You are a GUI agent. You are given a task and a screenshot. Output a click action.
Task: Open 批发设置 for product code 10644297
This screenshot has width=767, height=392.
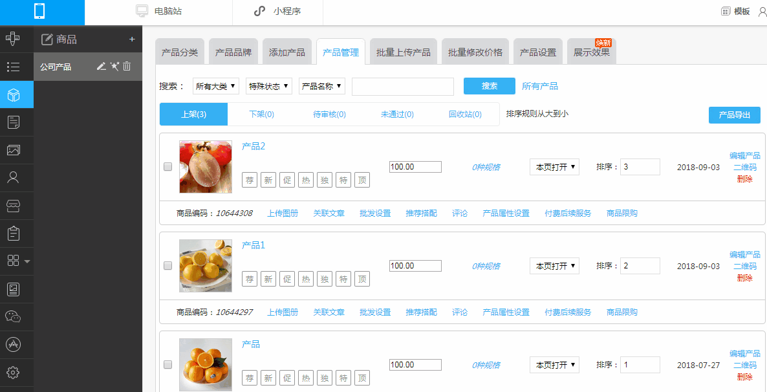click(x=375, y=312)
